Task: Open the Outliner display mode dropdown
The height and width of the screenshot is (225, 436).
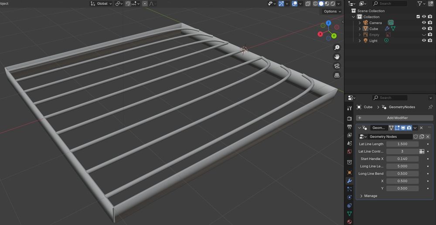Action: [x=363, y=3]
